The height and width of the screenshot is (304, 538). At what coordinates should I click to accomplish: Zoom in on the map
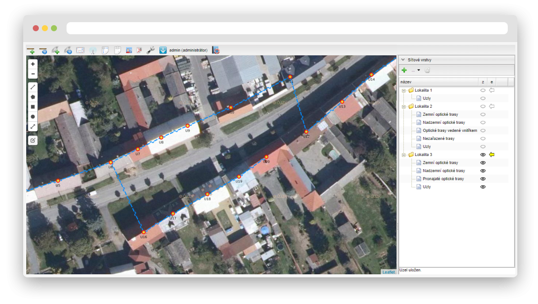point(33,64)
